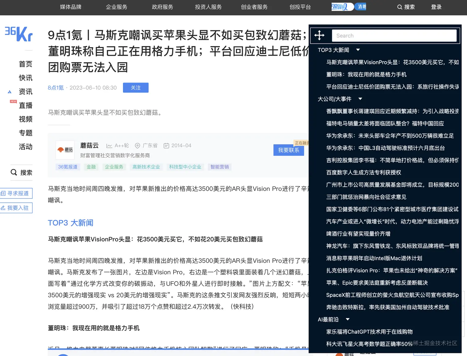This screenshot has width=467, height=356.
Task: Jump to outline item 神龙汽车
Action: tap(392, 246)
